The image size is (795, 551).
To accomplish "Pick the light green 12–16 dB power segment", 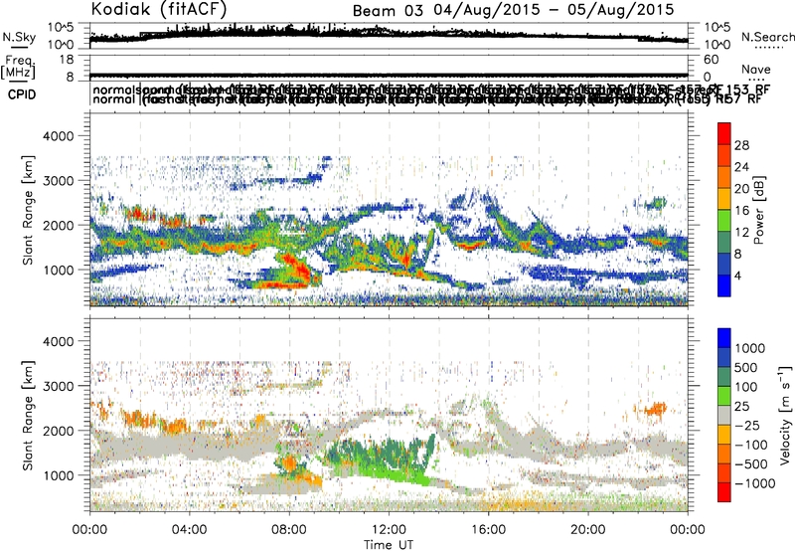I will pyautogui.click(x=724, y=221).
